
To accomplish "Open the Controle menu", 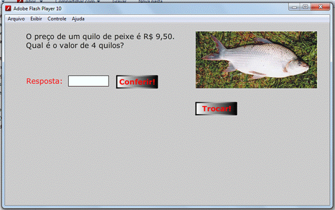I will pos(57,19).
